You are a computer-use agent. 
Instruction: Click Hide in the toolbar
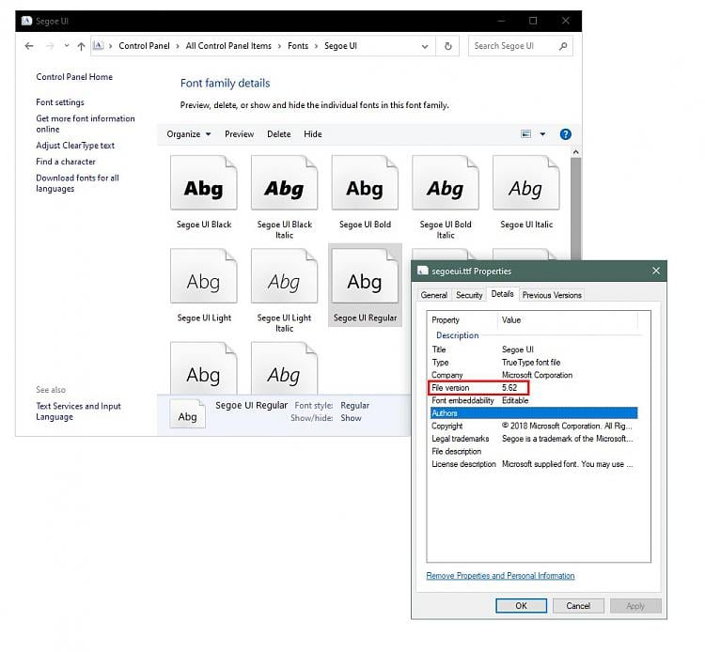(x=312, y=134)
